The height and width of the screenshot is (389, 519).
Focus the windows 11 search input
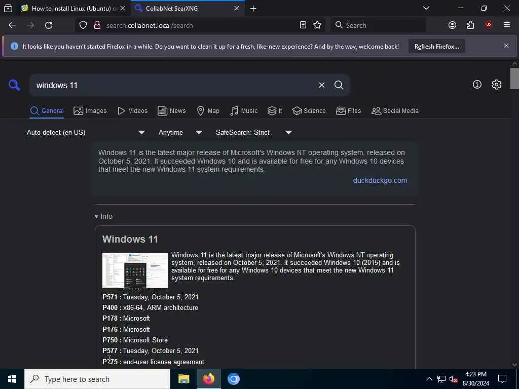172,85
